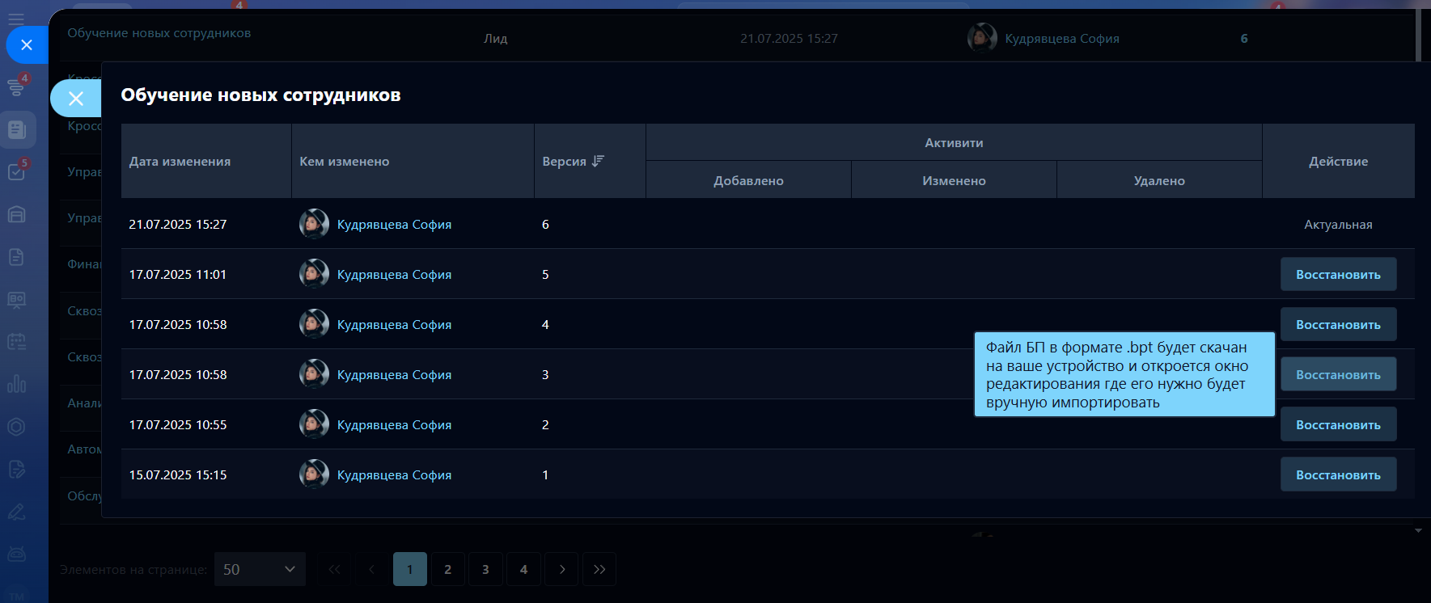Restore version 1 with Восстановить button

1338,475
